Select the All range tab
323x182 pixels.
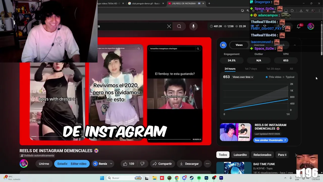click(x=291, y=69)
